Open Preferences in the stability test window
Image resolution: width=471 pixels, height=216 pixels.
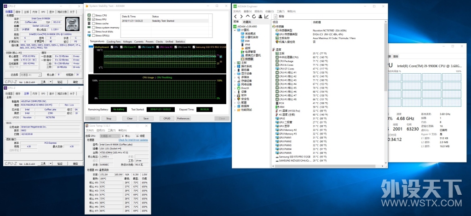pos(183,118)
